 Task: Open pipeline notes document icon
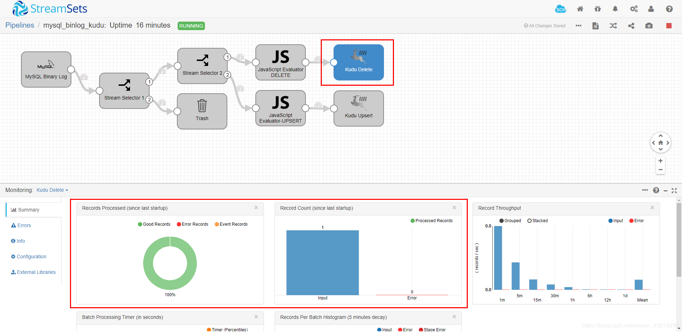click(596, 26)
